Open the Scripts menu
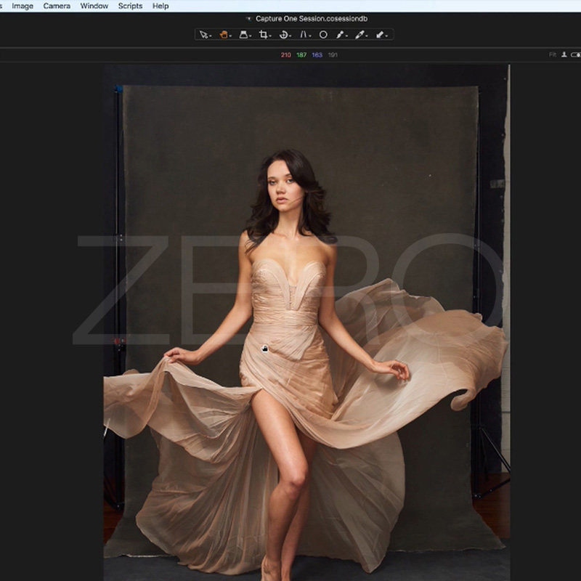This screenshot has width=581, height=581. point(131,6)
